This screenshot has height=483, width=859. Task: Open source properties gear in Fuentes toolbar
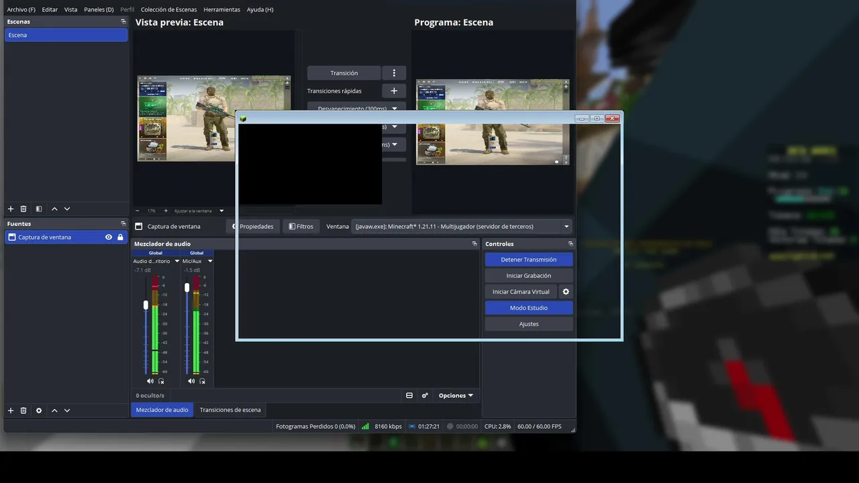39,411
